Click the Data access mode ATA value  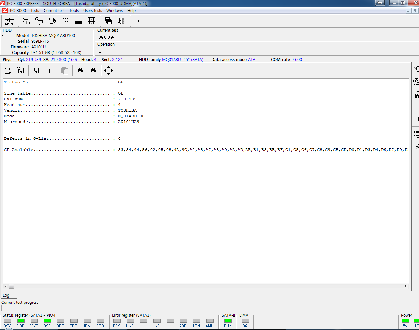252,60
